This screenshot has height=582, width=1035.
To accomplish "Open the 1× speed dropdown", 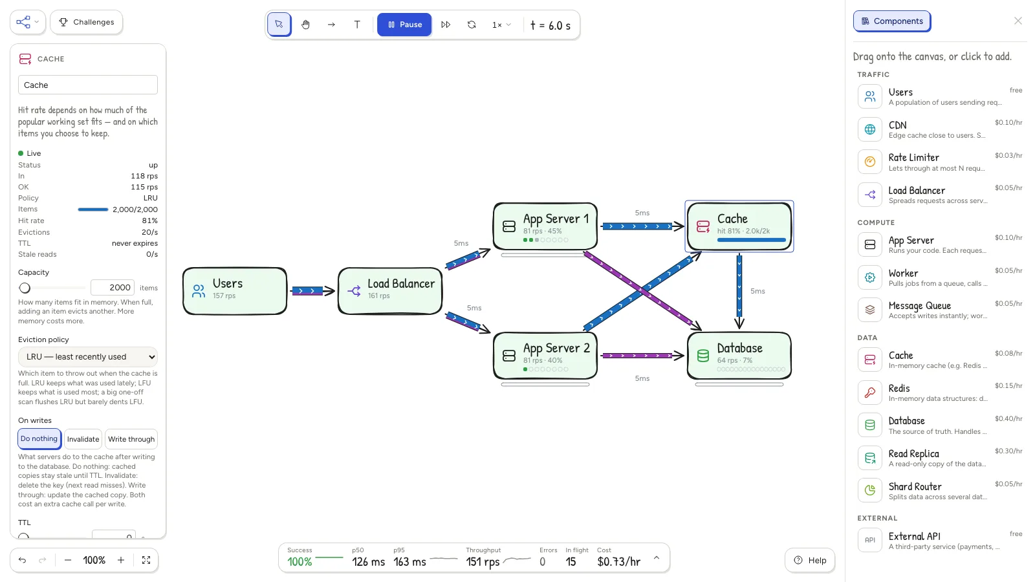I will tap(501, 25).
